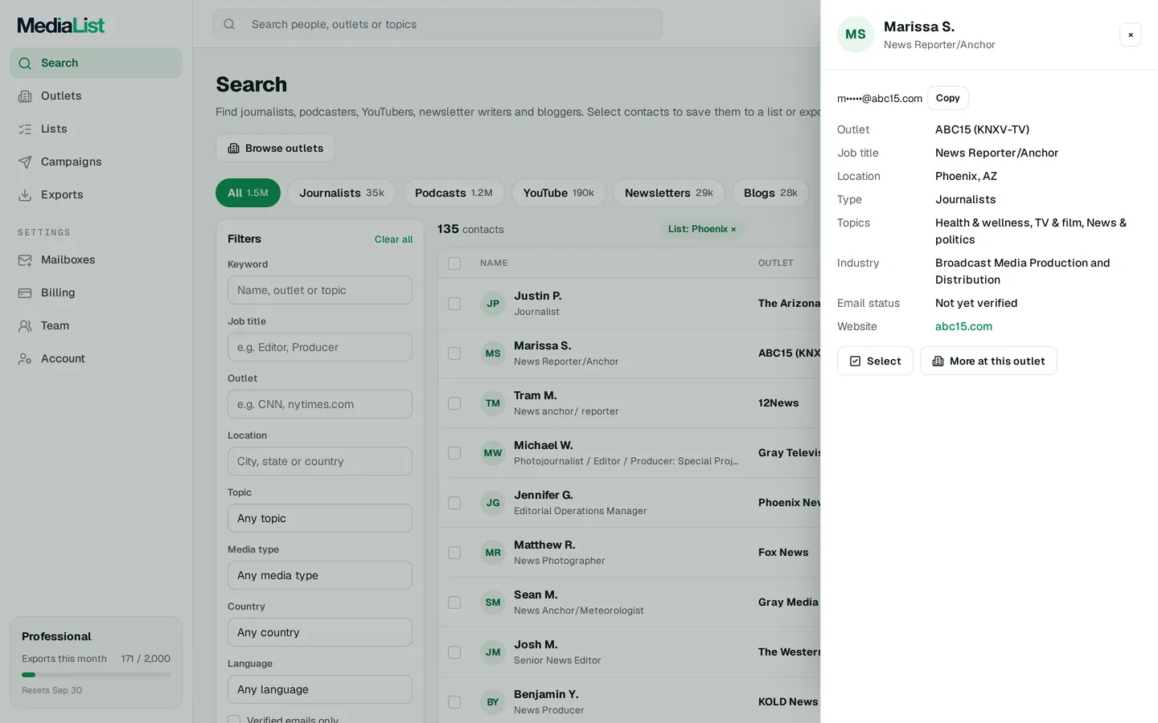Click Select button in detail panel
The image size is (1158, 723).
click(875, 361)
